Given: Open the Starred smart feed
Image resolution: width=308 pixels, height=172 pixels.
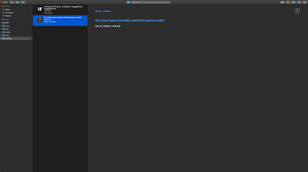Looking at the screenshot, I should (x=8, y=16).
